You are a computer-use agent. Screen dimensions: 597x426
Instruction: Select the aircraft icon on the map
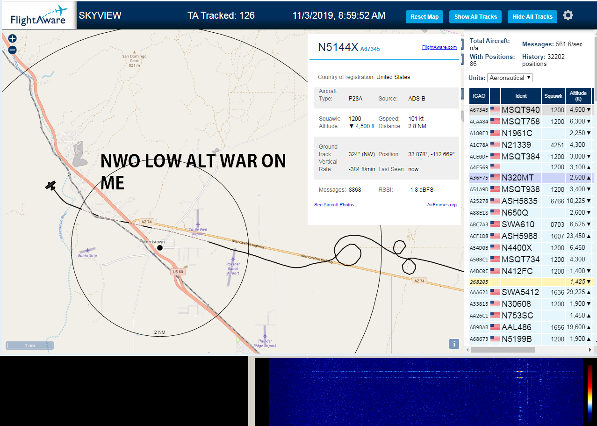pos(50,185)
